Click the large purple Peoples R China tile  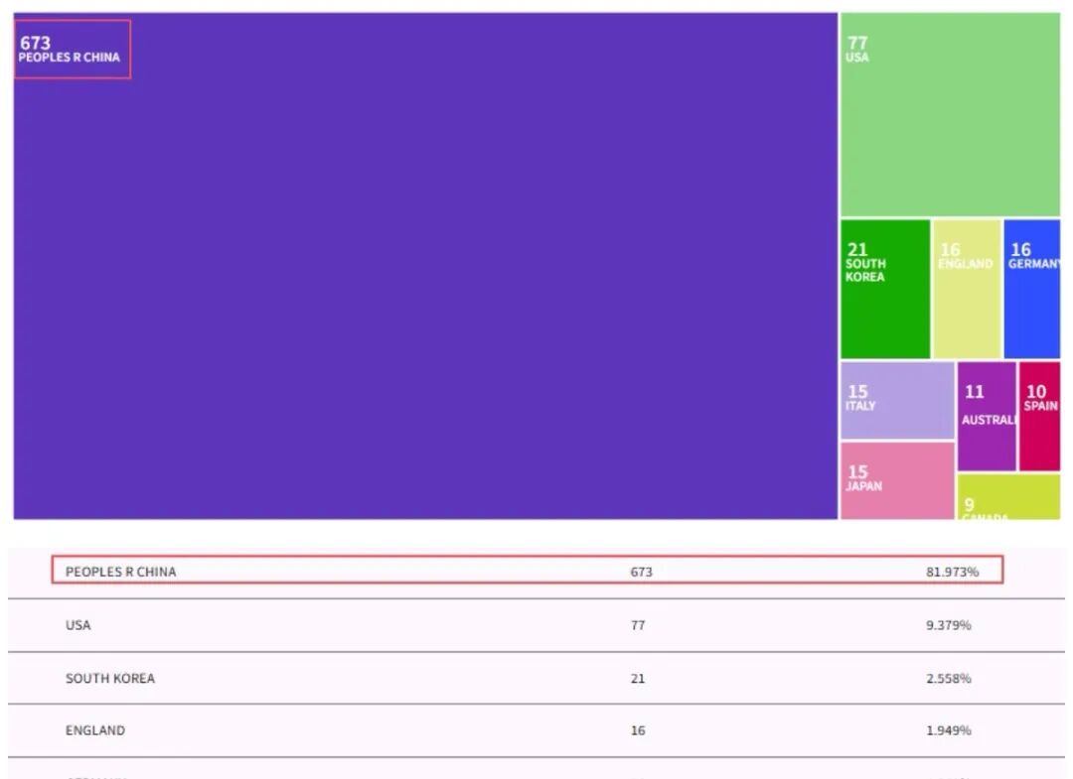click(x=425, y=266)
